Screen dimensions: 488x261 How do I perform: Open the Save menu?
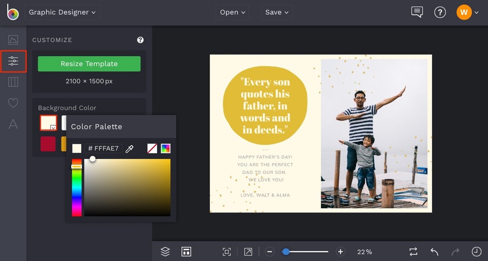pos(277,12)
